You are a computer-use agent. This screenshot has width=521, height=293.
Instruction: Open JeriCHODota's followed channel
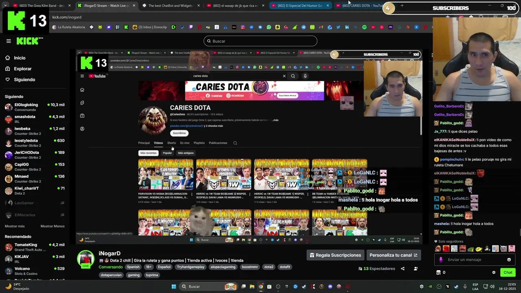pos(35,155)
